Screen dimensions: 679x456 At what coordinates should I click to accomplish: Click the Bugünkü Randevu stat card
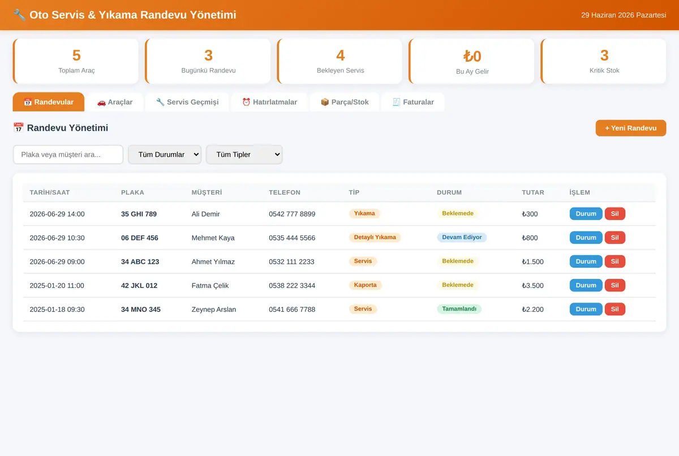pyautogui.click(x=208, y=61)
